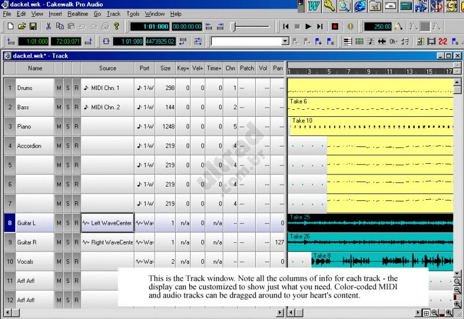The image size is (464, 319).
Task: Open the Realtime menu
Action: click(78, 14)
